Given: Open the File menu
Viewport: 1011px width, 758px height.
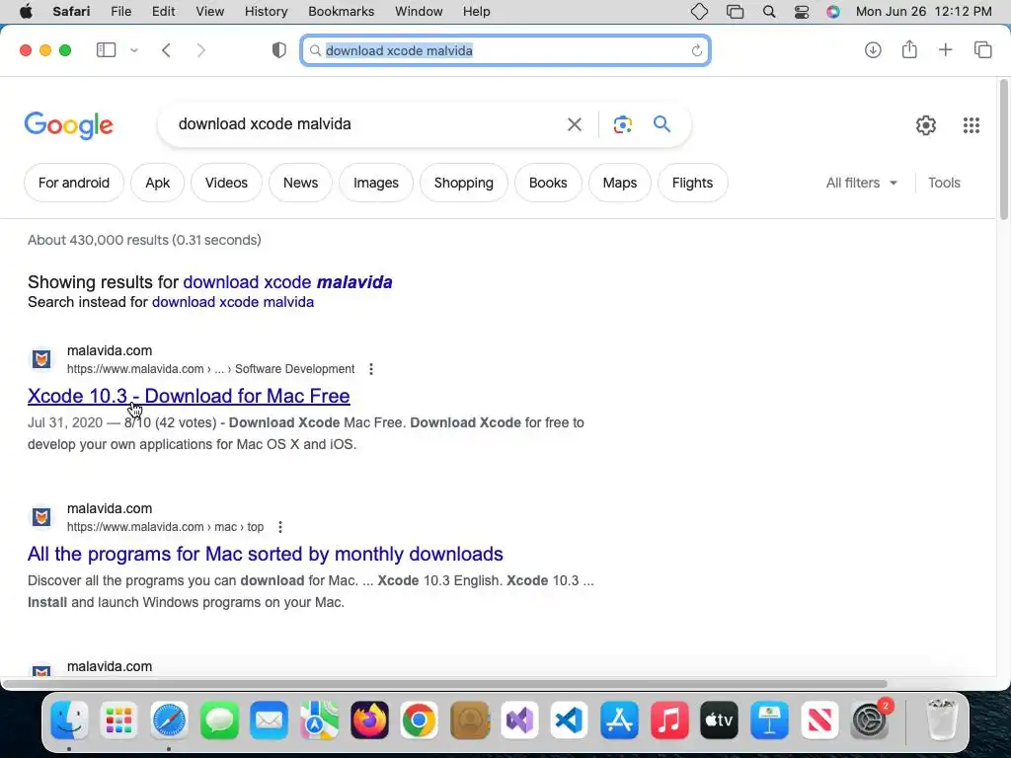Looking at the screenshot, I should tap(120, 12).
